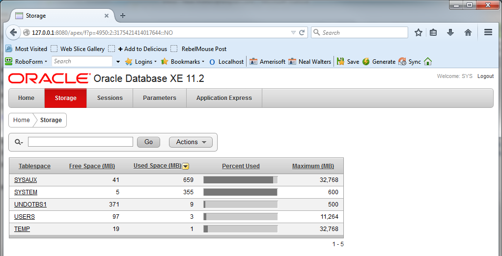Image resolution: width=502 pixels, height=256 pixels.
Task: Click the SYSTEM percent used bar
Action: (240, 192)
